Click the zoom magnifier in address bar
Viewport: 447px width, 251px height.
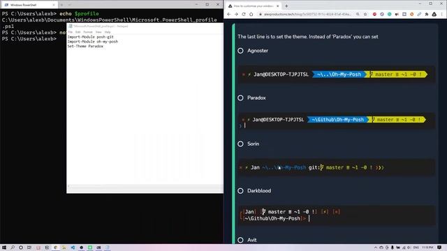coord(358,14)
